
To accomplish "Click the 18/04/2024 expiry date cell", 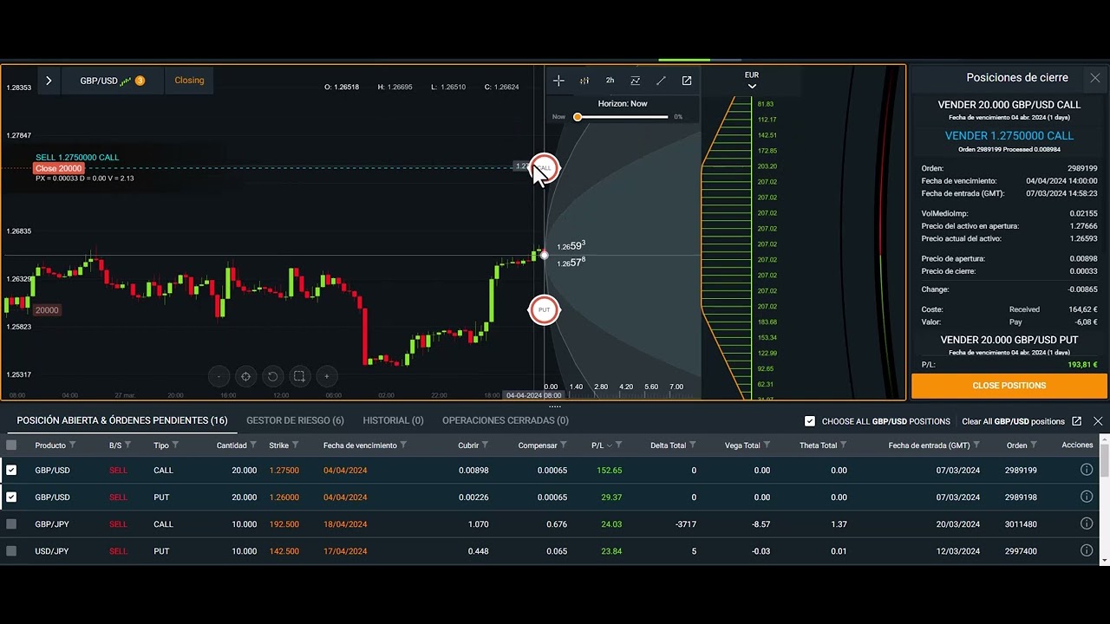I will (345, 524).
